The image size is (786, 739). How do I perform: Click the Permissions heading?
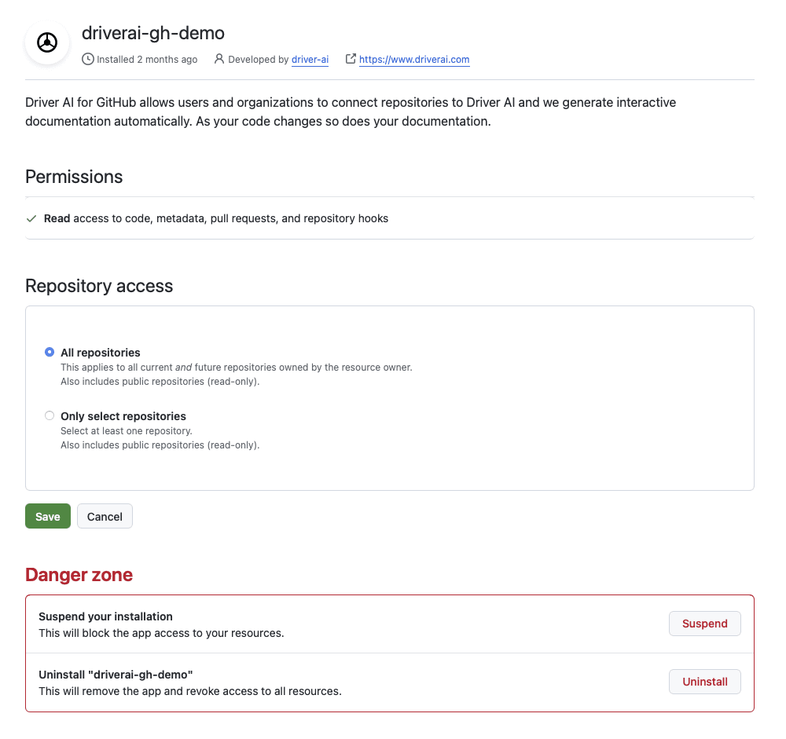pos(74,177)
